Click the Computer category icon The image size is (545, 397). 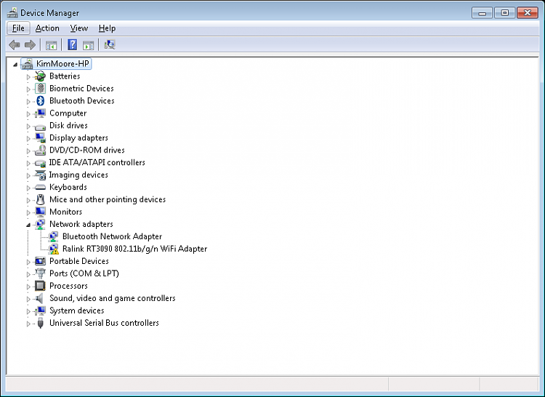coord(40,113)
